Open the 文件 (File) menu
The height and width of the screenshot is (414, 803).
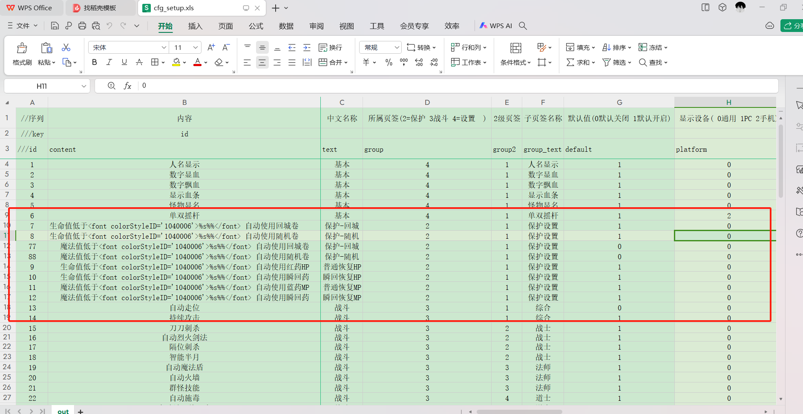[23, 26]
